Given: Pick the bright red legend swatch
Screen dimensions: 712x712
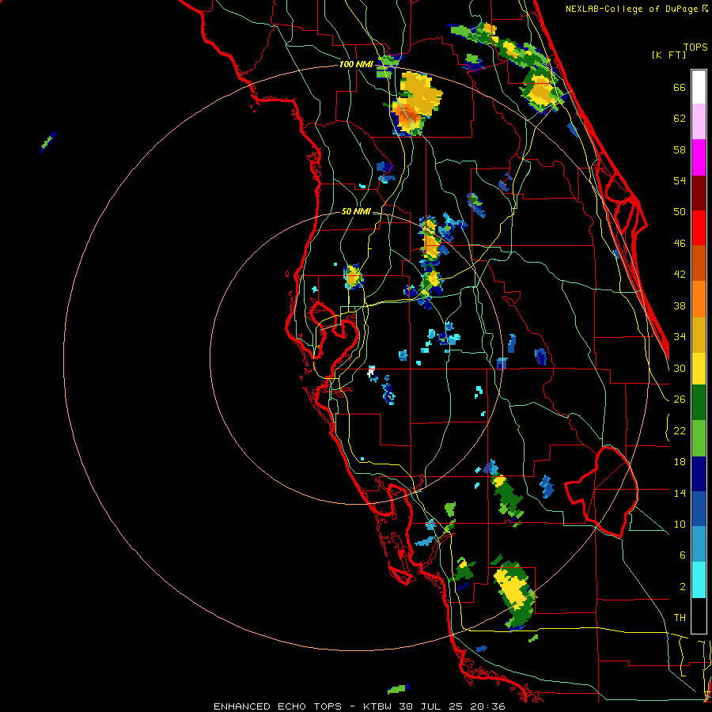Looking at the screenshot, I should 699,228.
